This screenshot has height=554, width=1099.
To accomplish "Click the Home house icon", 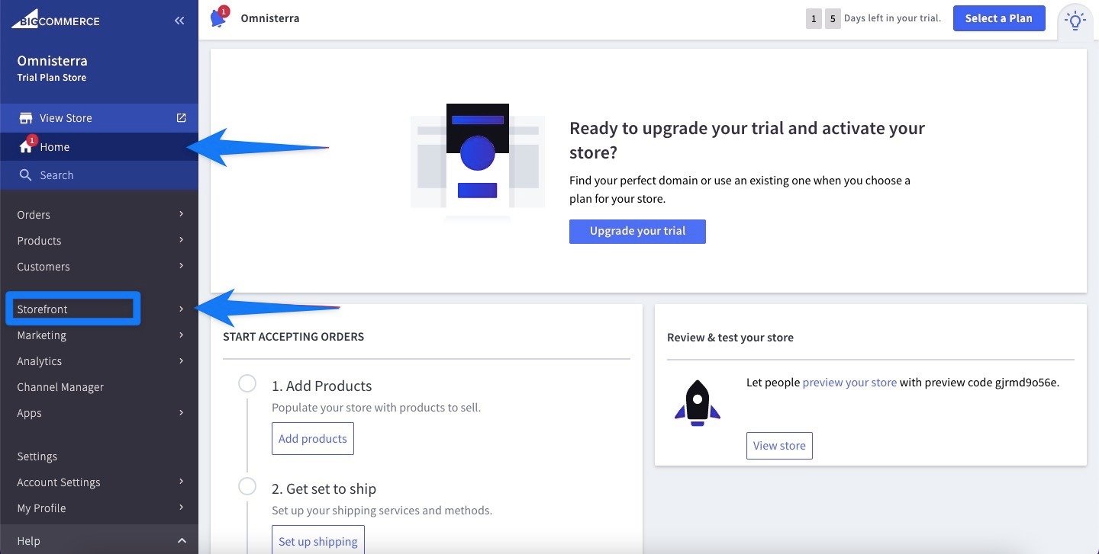I will [25, 146].
